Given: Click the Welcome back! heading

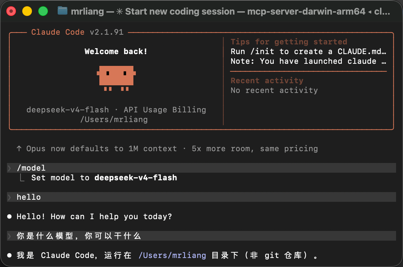Looking at the screenshot, I should pos(116,52).
